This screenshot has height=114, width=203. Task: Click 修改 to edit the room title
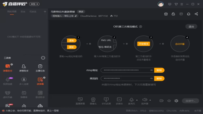click(81, 12)
